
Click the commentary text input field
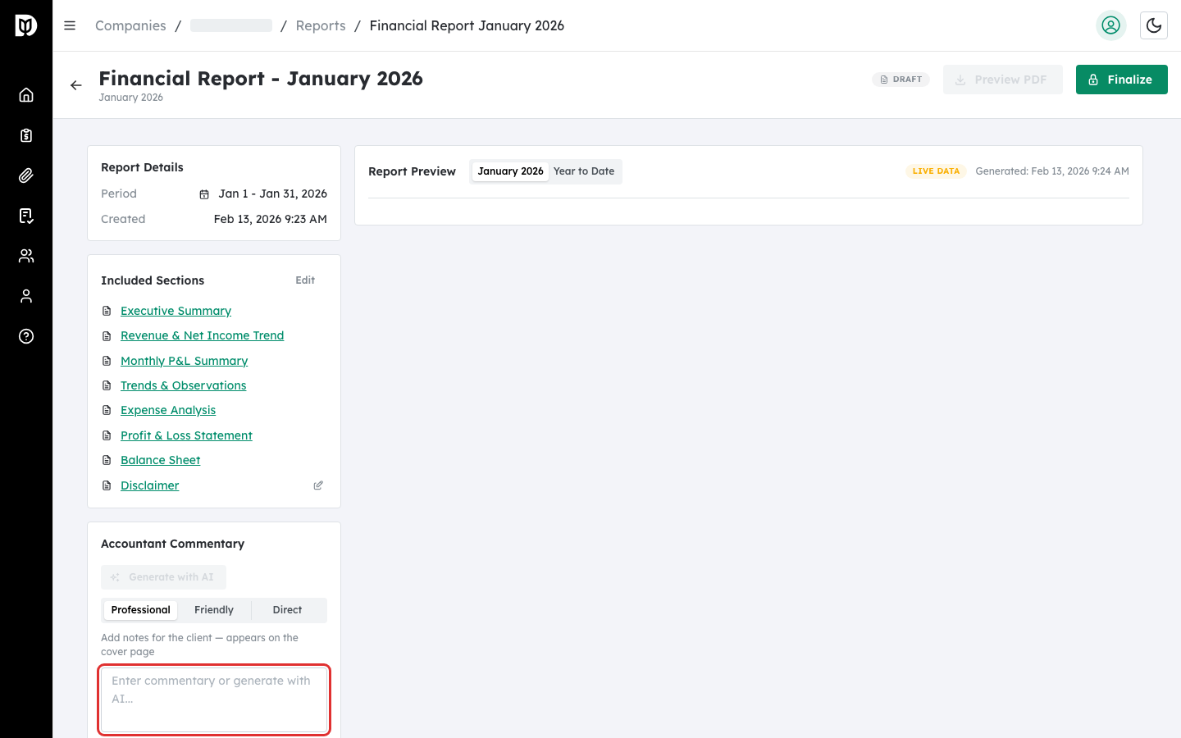click(214, 699)
